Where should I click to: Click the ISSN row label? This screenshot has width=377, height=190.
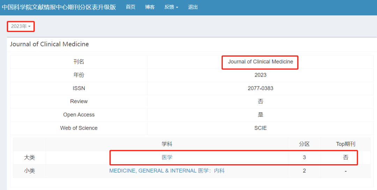(79, 89)
